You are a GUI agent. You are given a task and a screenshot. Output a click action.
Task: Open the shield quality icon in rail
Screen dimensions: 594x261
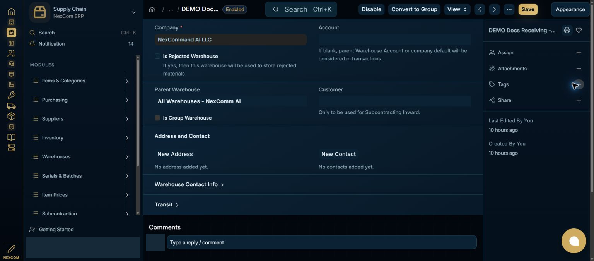[x=11, y=127]
